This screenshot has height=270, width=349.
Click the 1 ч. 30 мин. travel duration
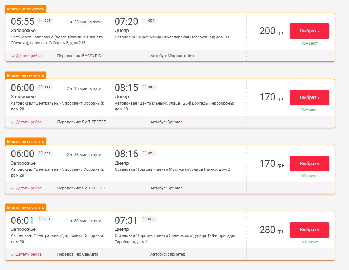pos(84,220)
